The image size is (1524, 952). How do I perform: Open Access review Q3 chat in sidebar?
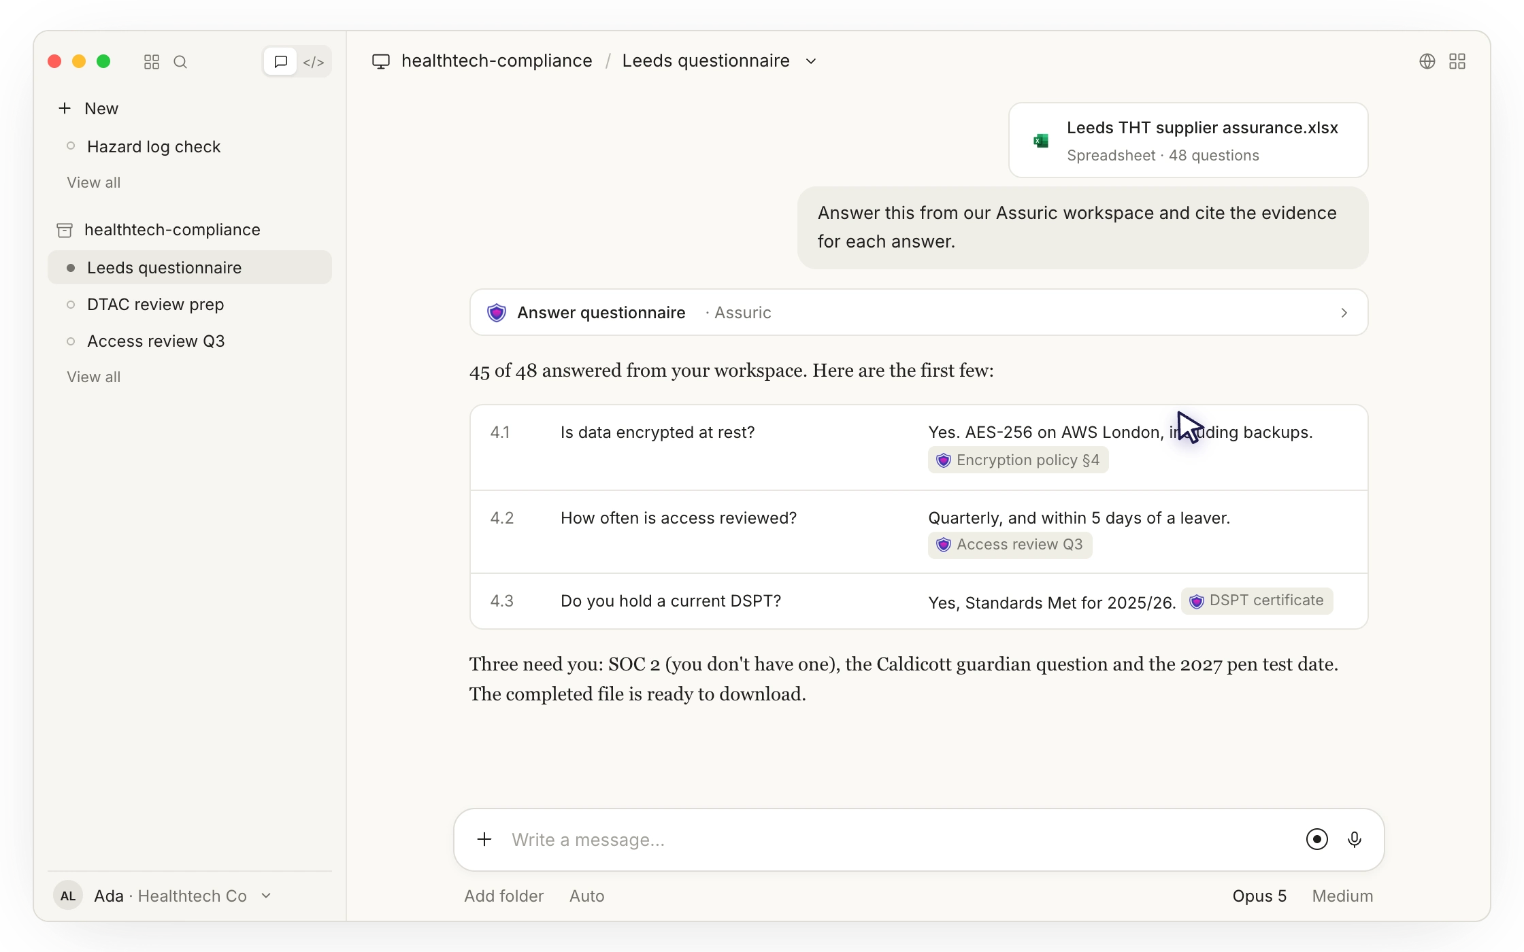coord(156,341)
